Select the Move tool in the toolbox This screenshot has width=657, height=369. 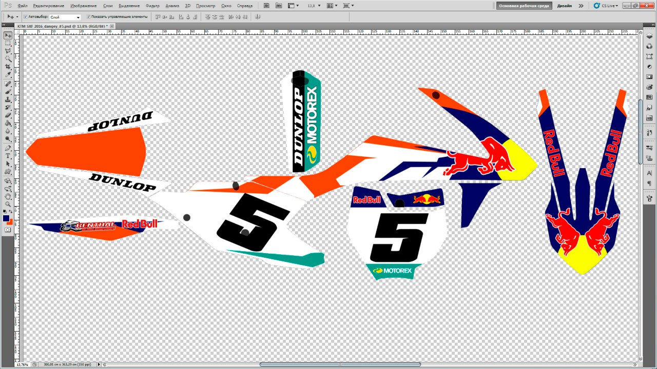(8, 35)
